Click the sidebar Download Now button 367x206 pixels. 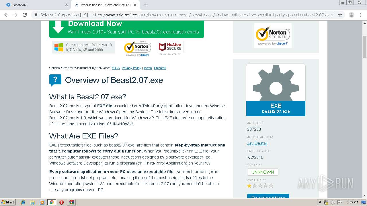click(x=268, y=196)
